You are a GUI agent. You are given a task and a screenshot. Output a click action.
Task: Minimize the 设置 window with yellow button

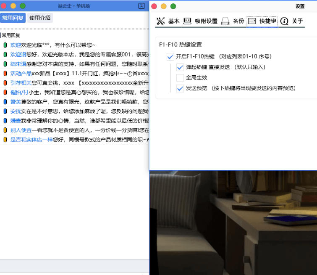tap(164, 6)
